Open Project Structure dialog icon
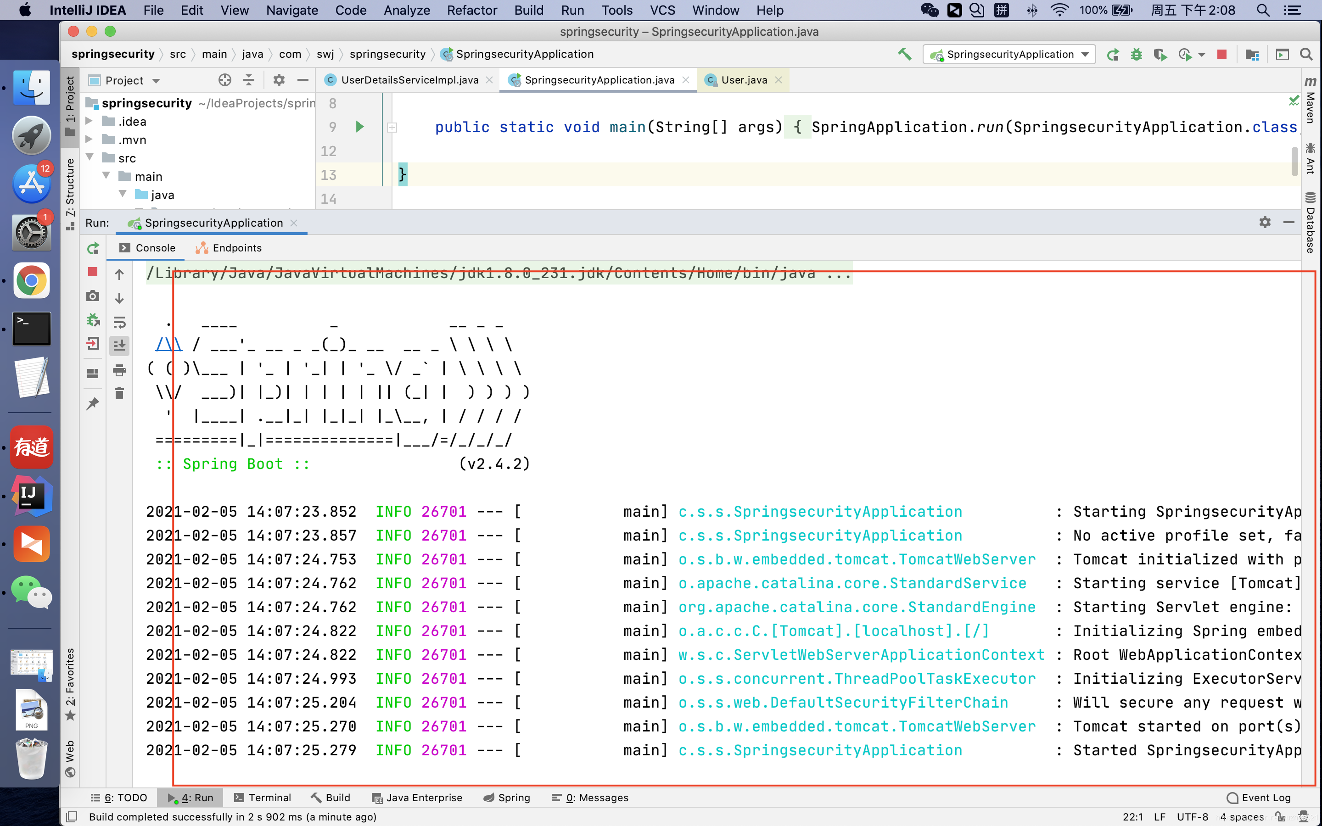1322x826 pixels. tap(1252, 54)
